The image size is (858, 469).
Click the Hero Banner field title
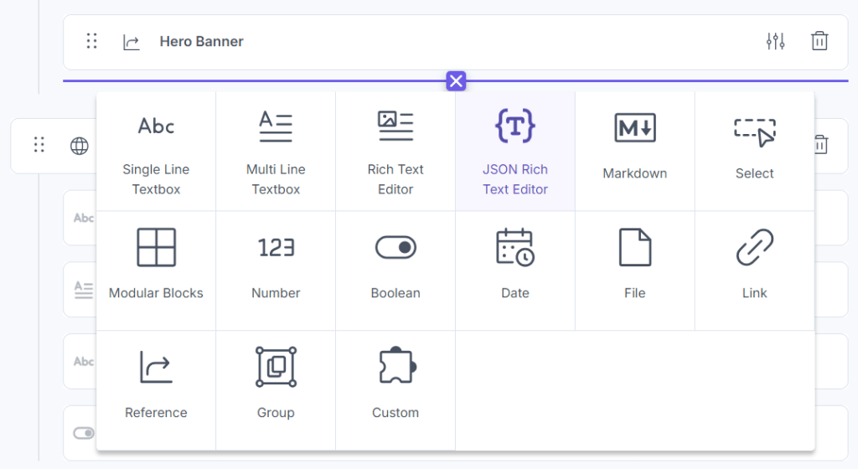coord(201,42)
